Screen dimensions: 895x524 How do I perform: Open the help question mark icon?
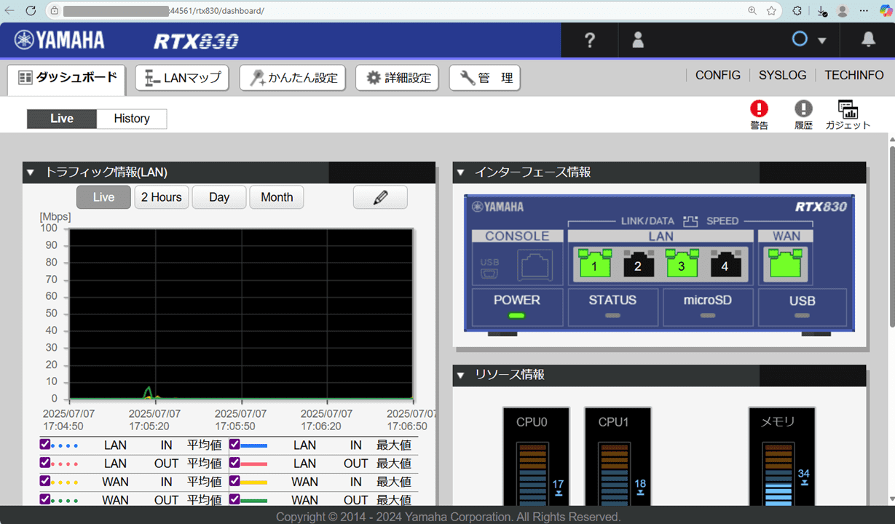tap(590, 40)
